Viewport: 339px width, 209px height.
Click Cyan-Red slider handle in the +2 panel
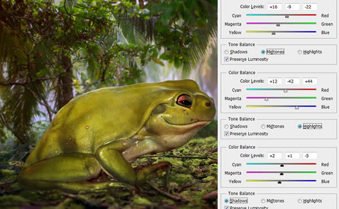click(282, 165)
